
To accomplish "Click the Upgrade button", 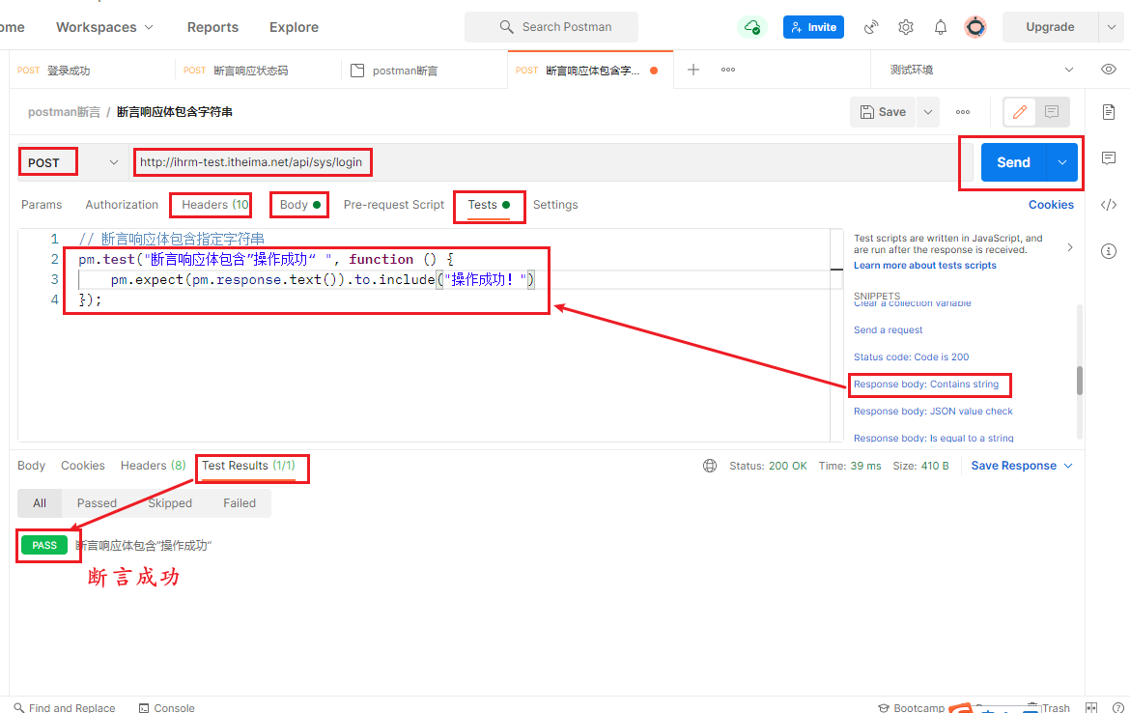I will [1050, 27].
